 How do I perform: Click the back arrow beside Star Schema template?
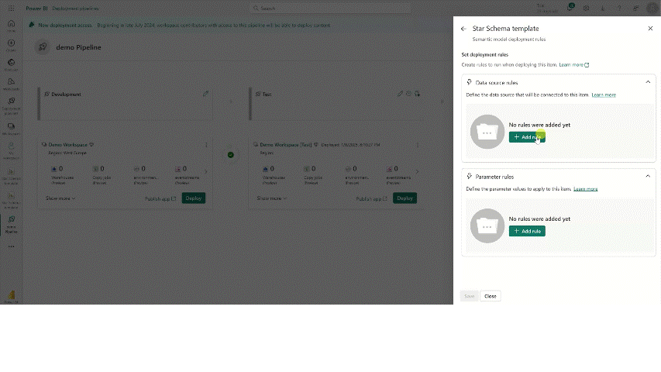pyautogui.click(x=463, y=29)
